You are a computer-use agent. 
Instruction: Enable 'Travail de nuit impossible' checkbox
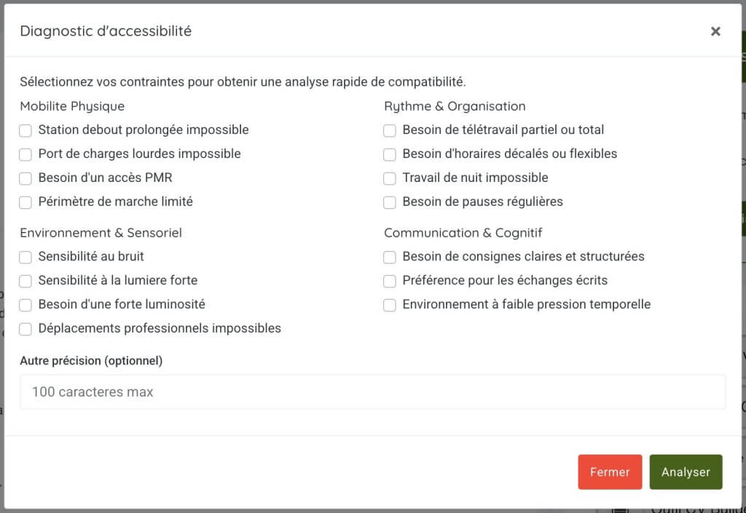pos(390,179)
